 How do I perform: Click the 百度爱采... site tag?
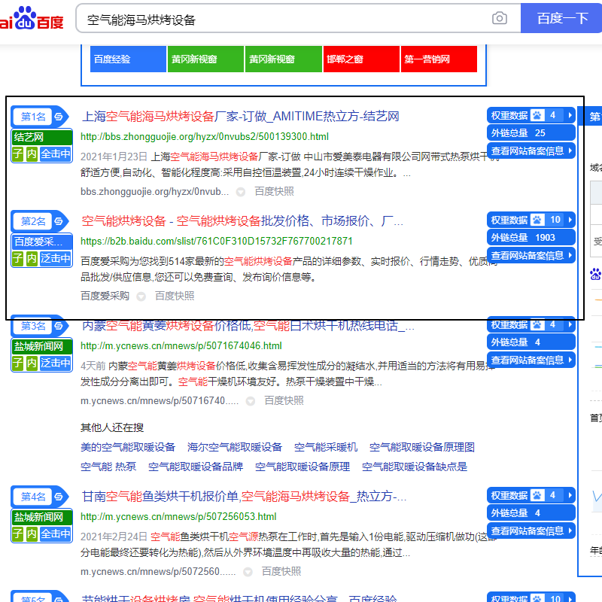click(x=42, y=242)
